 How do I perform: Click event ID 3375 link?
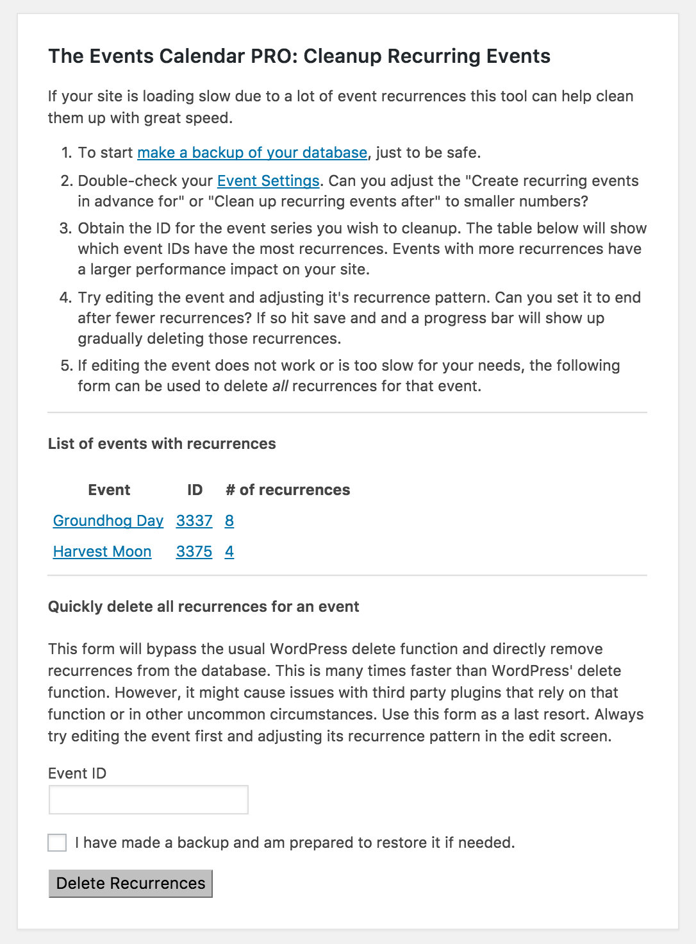pyautogui.click(x=194, y=552)
